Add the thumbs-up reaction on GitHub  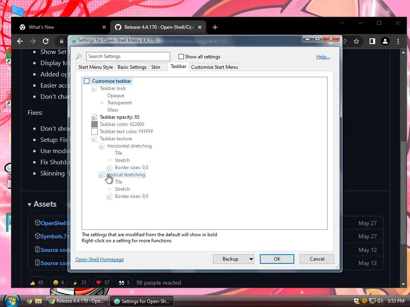coord(37,283)
